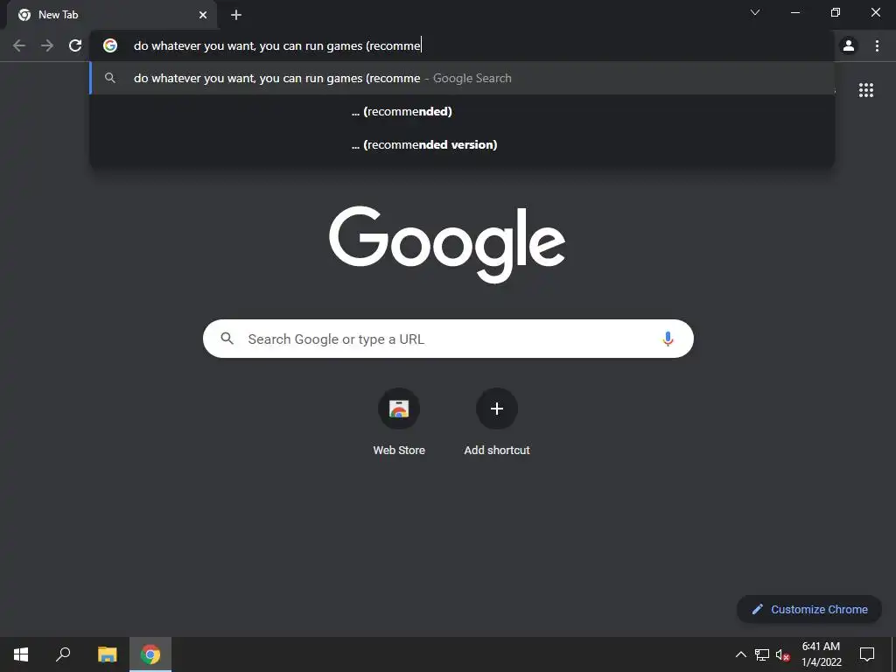Reload the page with the refresh icon
This screenshot has height=672, width=896.
pyautogui.click(x=75, y=45)
